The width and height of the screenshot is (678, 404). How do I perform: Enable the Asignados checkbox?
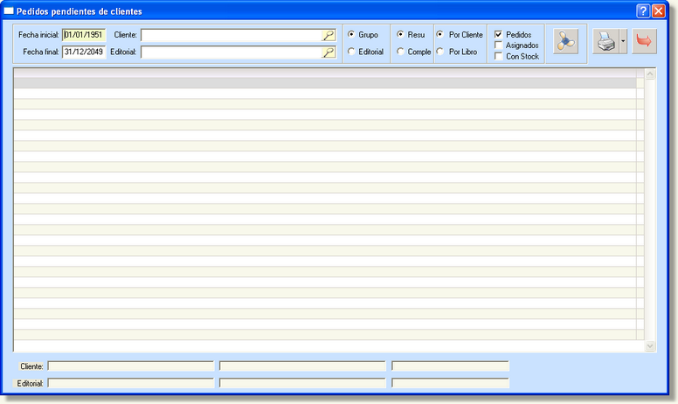point(499,45)
